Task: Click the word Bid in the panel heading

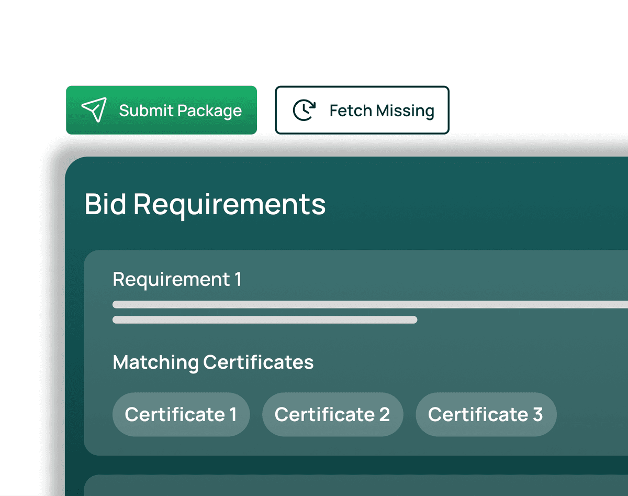Action: [105, 204]
